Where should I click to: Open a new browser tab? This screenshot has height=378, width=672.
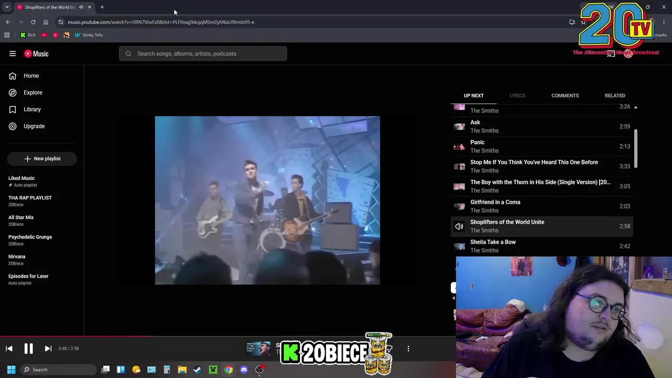click(102, 7)
